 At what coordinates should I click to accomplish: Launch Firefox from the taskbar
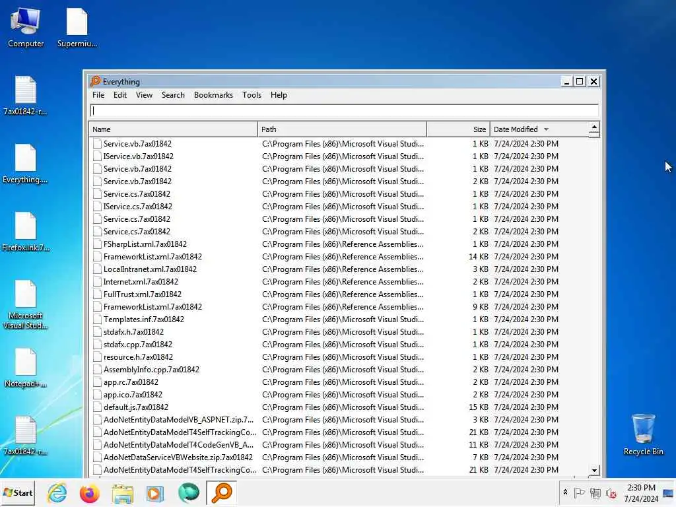point(90,492)
